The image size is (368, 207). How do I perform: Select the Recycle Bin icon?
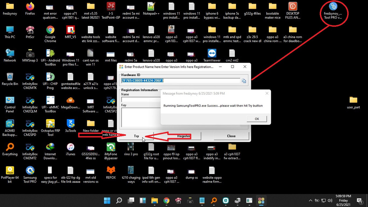pyautogui.click(x=10, y=79)
